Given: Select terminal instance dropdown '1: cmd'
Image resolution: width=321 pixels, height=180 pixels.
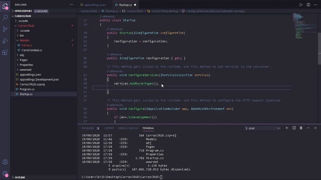Looking at the screenshot, I should point(262,128).
